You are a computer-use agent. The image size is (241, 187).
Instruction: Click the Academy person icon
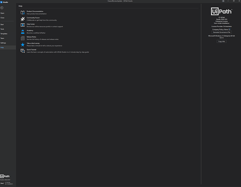click(x=22, y=32)
